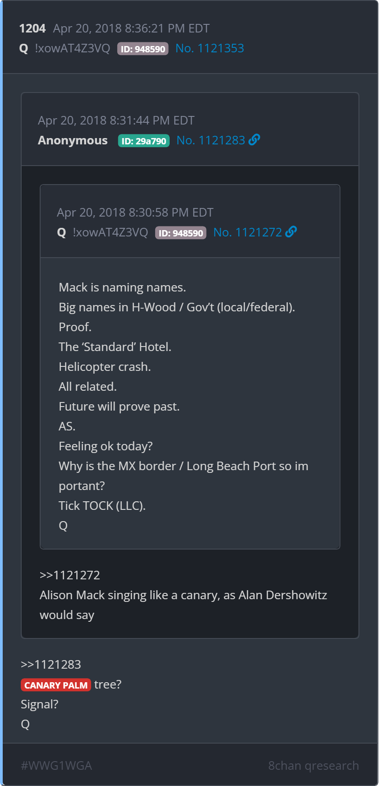The width and height of the screenshot is (379, 786).
Task: Click the >>1121272 reply reference
Action: pyautogui.click(x=70, y=575)
